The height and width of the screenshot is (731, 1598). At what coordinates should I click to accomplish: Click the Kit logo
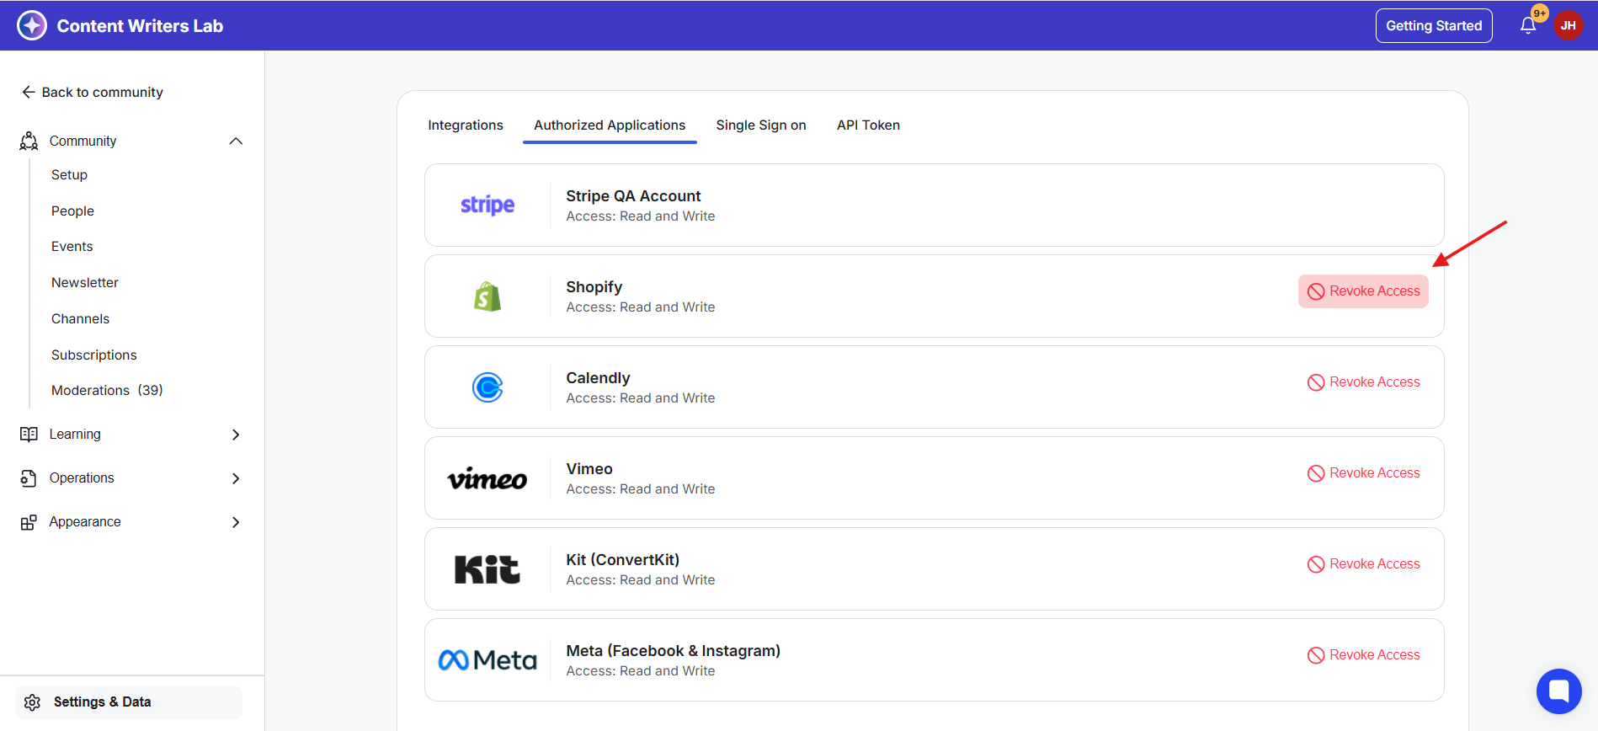point(487,569)
